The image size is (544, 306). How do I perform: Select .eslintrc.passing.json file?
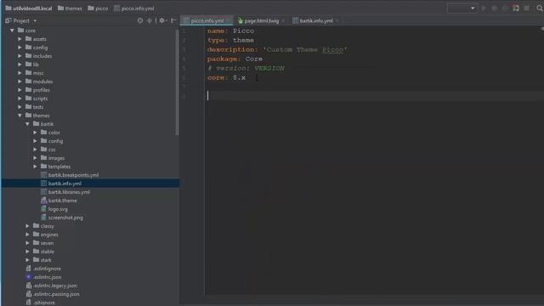coord(53,294)
